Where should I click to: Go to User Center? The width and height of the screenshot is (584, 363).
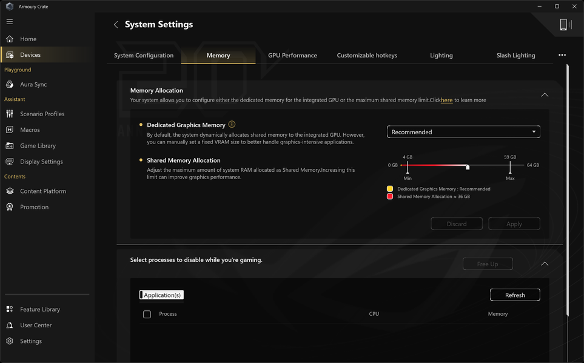click(x=36, y=325)
